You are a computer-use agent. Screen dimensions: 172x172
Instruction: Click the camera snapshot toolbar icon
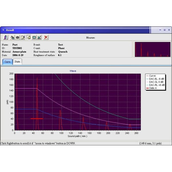(x=17, y=37)
